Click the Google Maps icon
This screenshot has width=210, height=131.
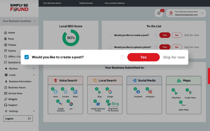[x=190, y=93]
